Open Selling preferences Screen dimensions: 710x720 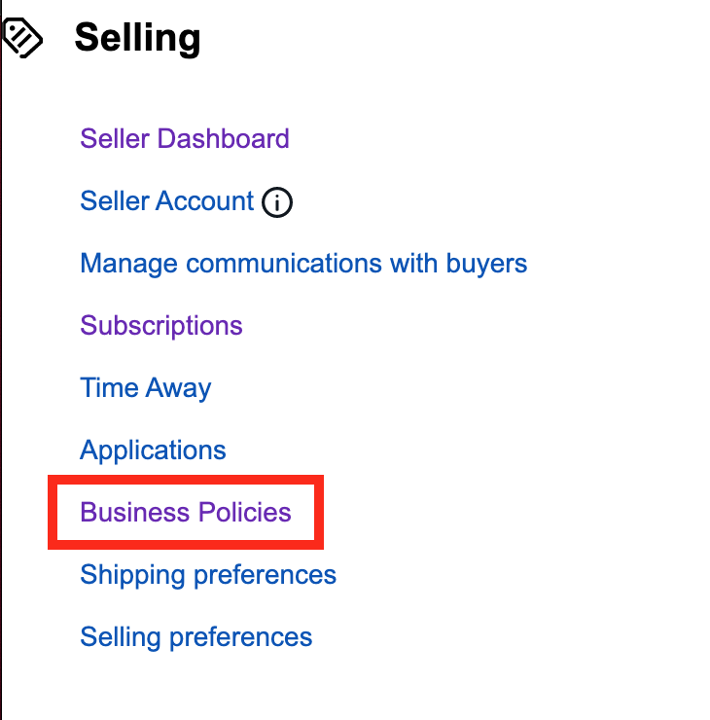195,637
